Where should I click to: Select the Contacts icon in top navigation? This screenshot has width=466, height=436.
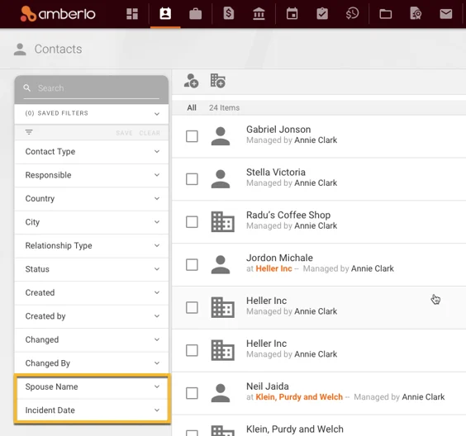[165, 14]
